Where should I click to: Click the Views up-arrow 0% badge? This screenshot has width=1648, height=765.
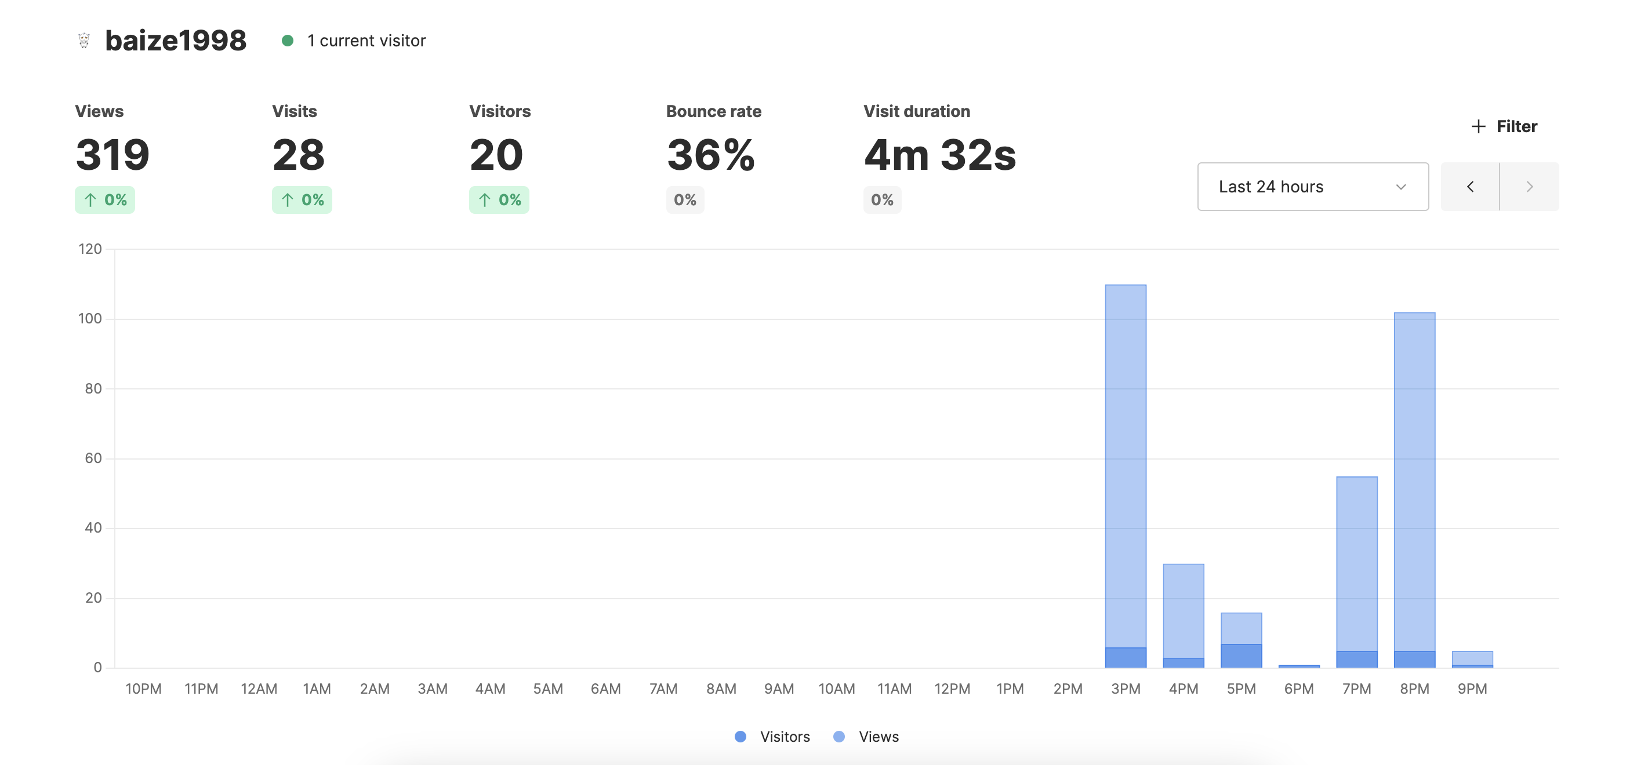105,200
